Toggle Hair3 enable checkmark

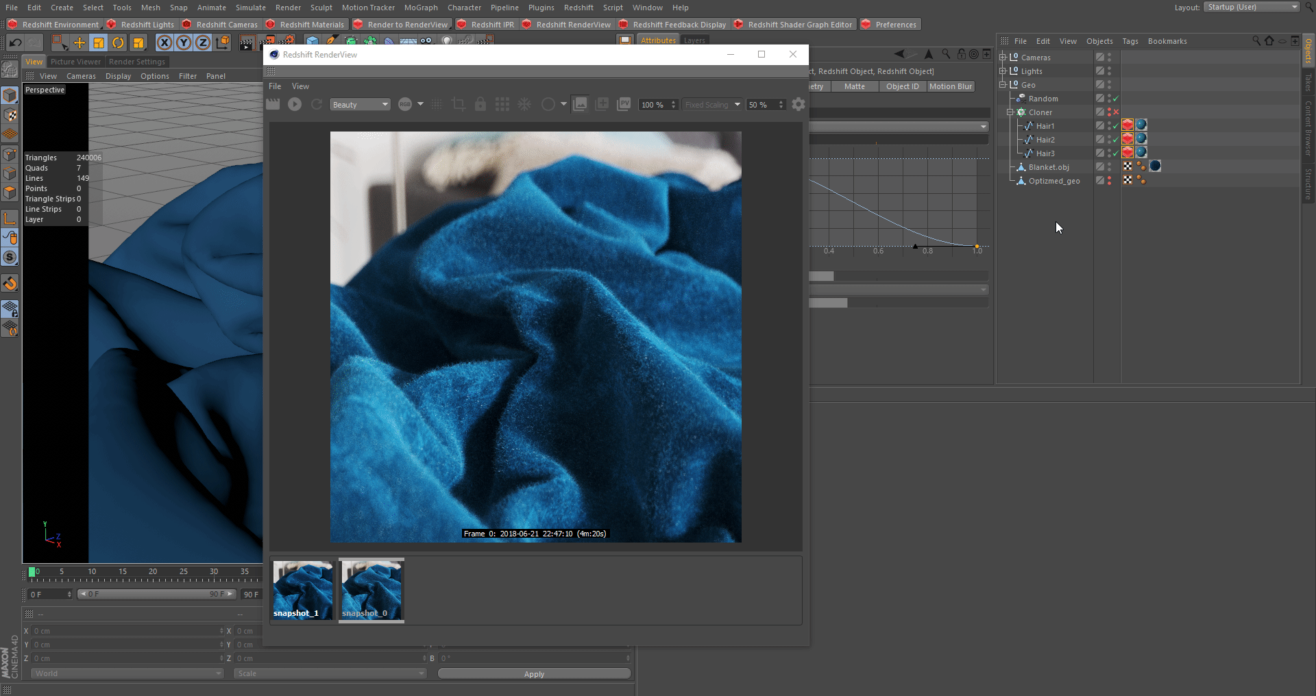click(1116, 153)
